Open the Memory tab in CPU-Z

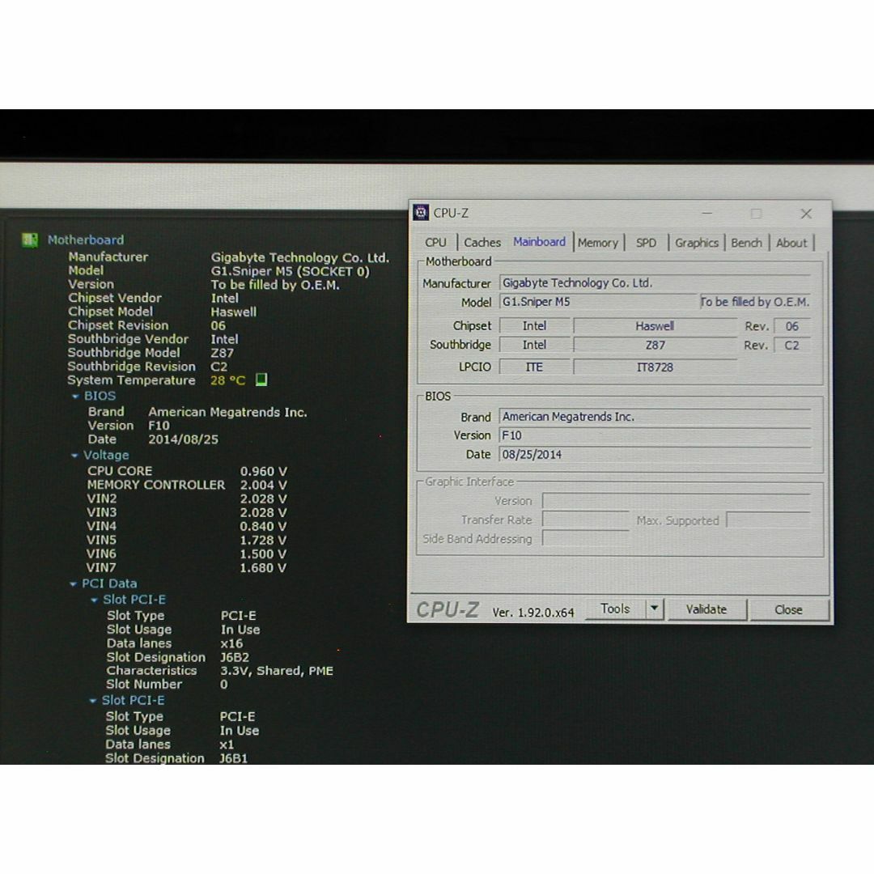[598, 243]
